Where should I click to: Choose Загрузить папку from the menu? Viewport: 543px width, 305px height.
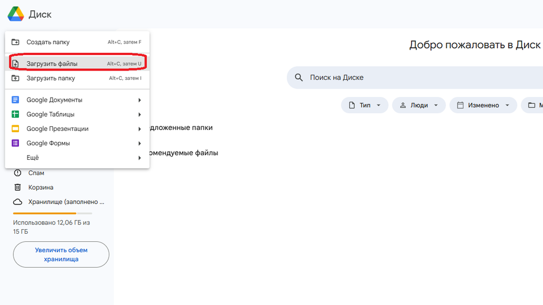click(x=77, y=78)
